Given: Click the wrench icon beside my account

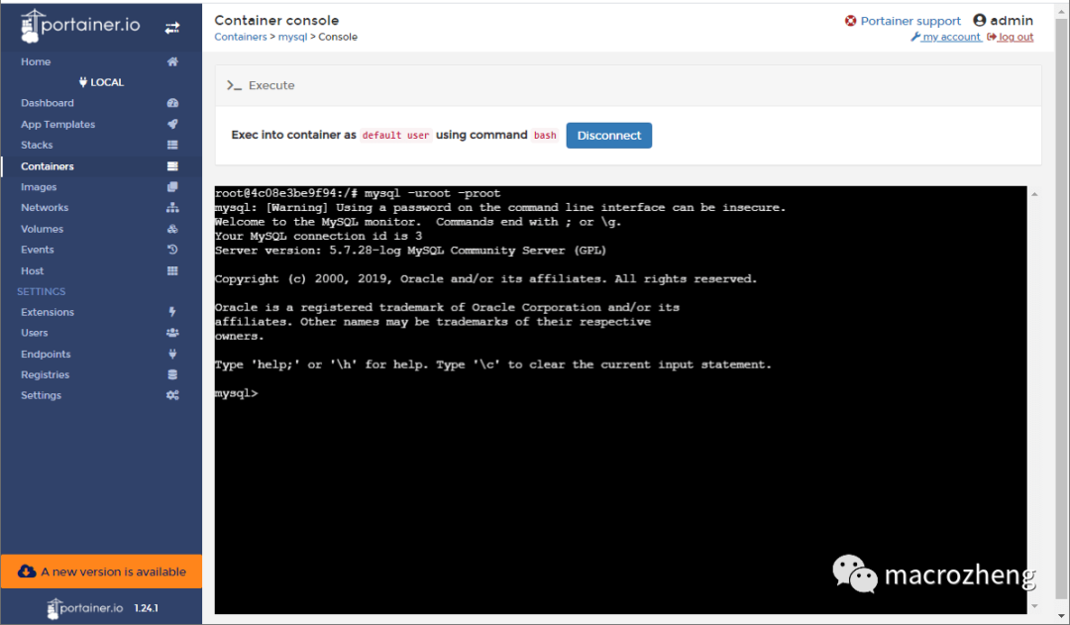Looking at the screenshot, I should [x=915, y=37].
